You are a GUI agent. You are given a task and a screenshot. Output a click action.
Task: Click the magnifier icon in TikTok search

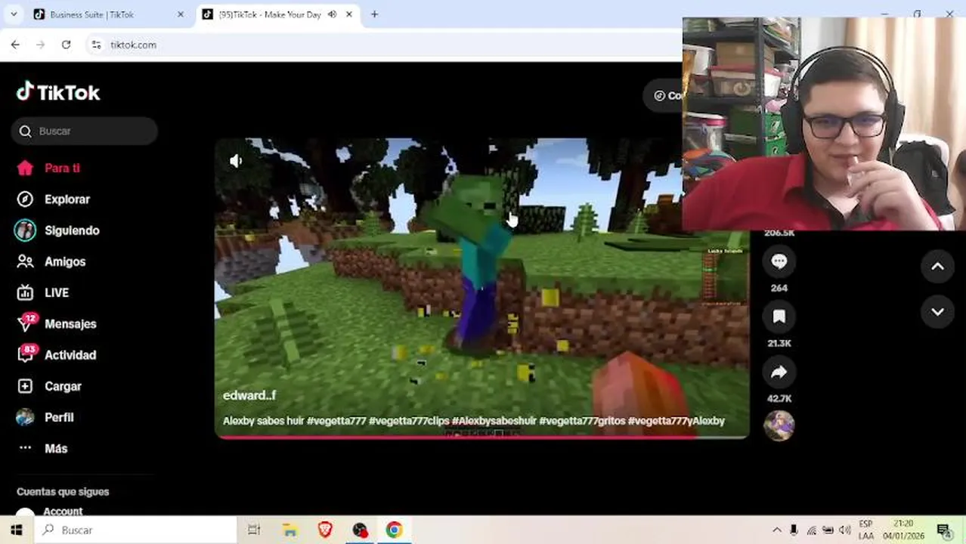26,131
